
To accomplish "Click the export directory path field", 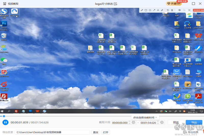I will tap(52, 132).
